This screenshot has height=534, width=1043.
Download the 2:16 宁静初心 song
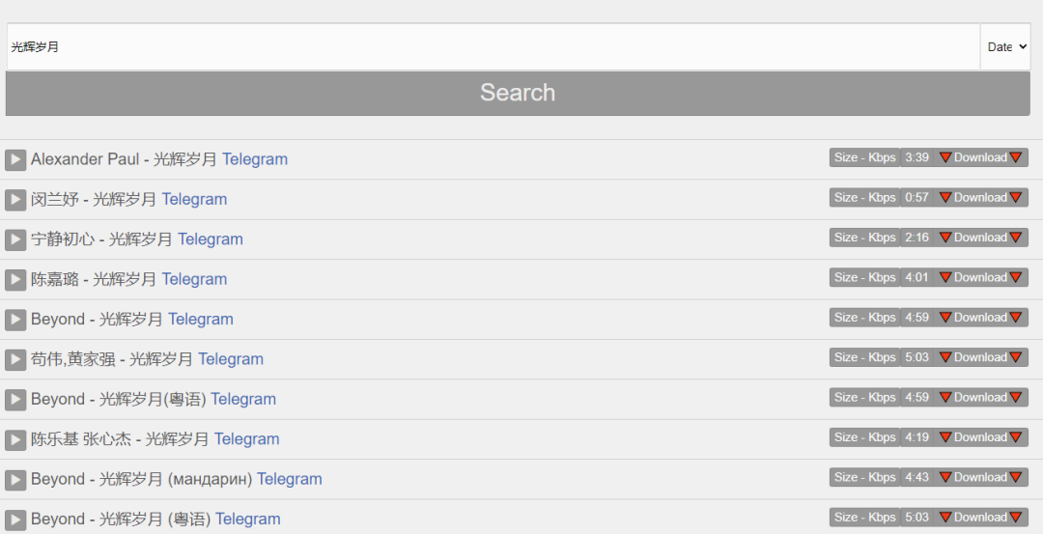tap(980, 238)
